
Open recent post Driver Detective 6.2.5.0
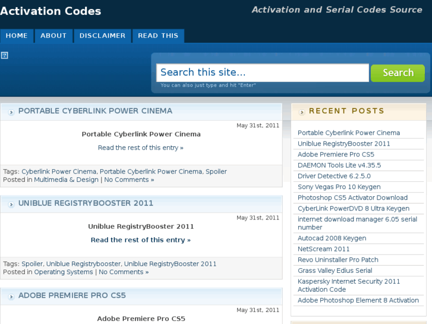[334, 176]
